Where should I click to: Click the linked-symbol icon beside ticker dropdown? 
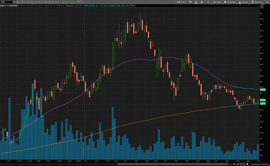(17, 2)
